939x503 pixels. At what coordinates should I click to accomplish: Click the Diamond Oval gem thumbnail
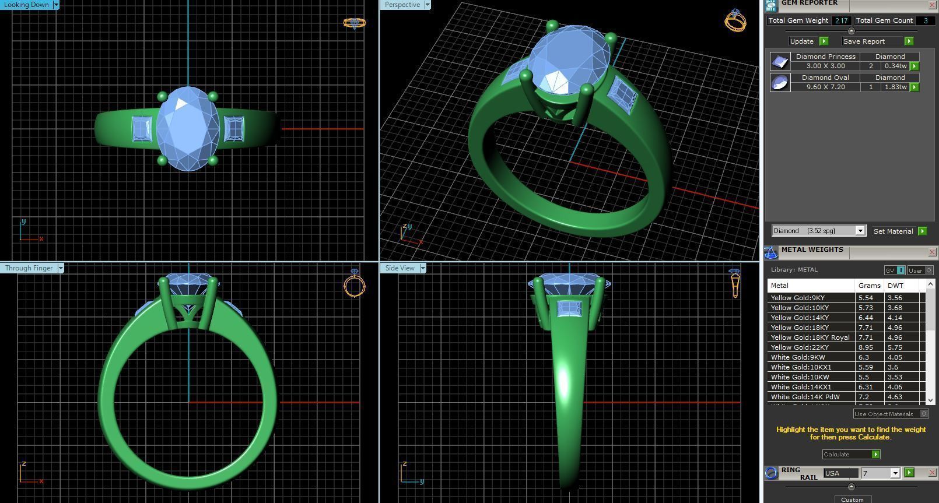coord(780,83)
